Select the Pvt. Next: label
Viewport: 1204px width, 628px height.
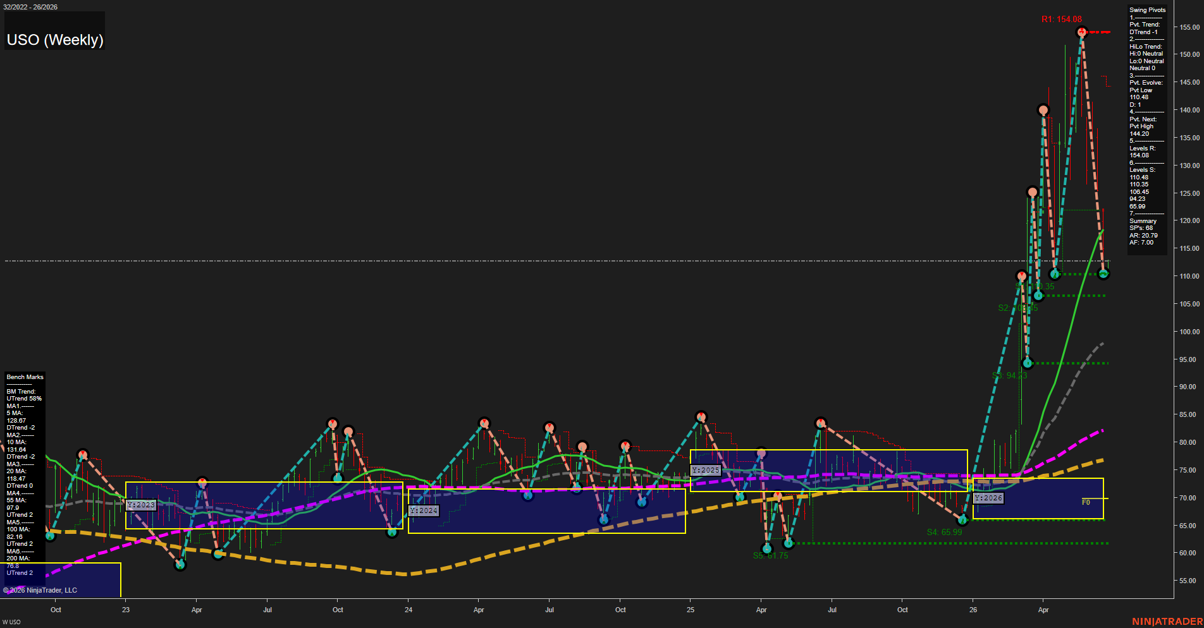1143,119
